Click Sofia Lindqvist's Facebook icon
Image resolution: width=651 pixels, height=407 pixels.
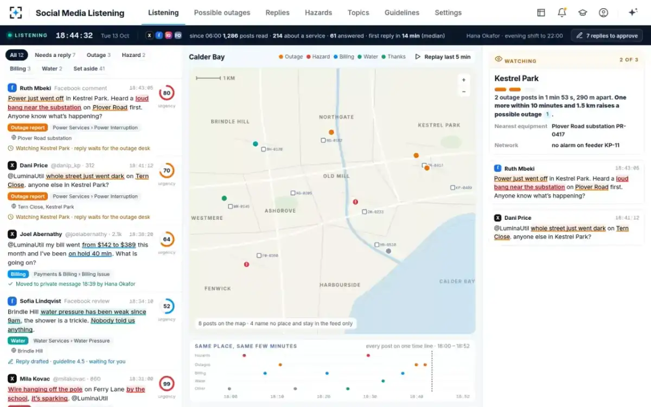pos(12,301)
